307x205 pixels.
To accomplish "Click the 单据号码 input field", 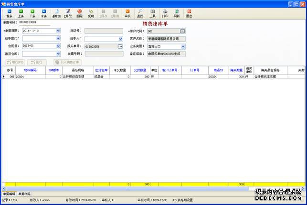I will coord(34,22).
